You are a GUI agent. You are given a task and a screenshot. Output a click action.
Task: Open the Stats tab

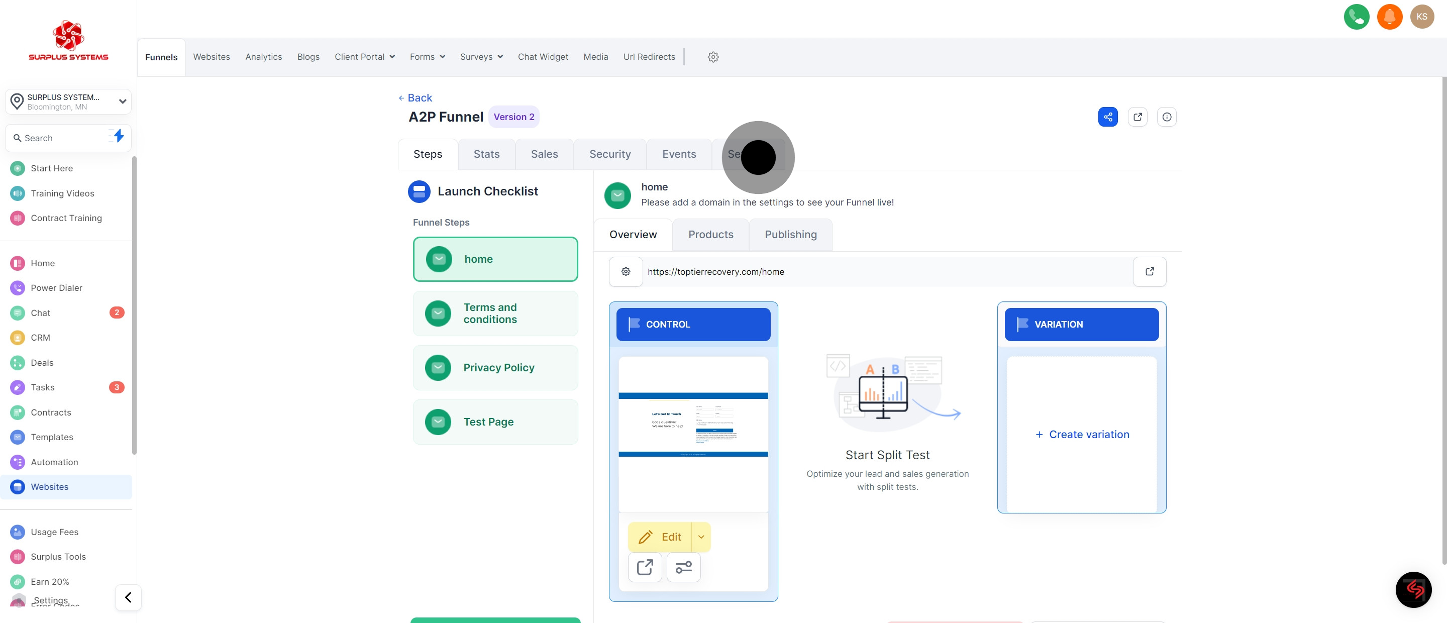[486, 154]
